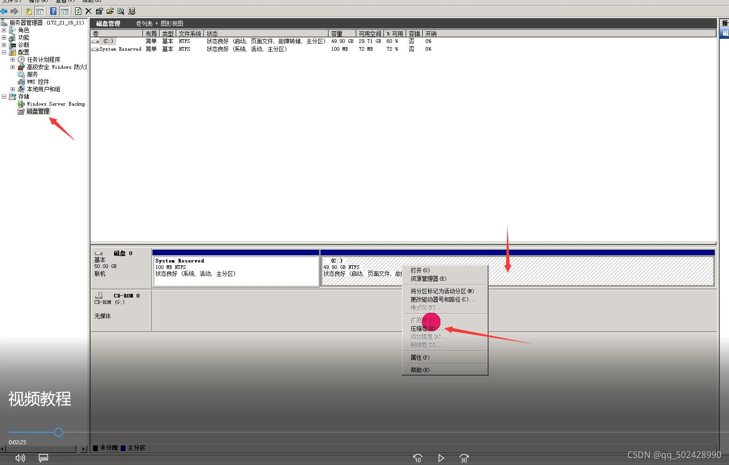Click the Refresh toolbar icon

pos(78,11)
